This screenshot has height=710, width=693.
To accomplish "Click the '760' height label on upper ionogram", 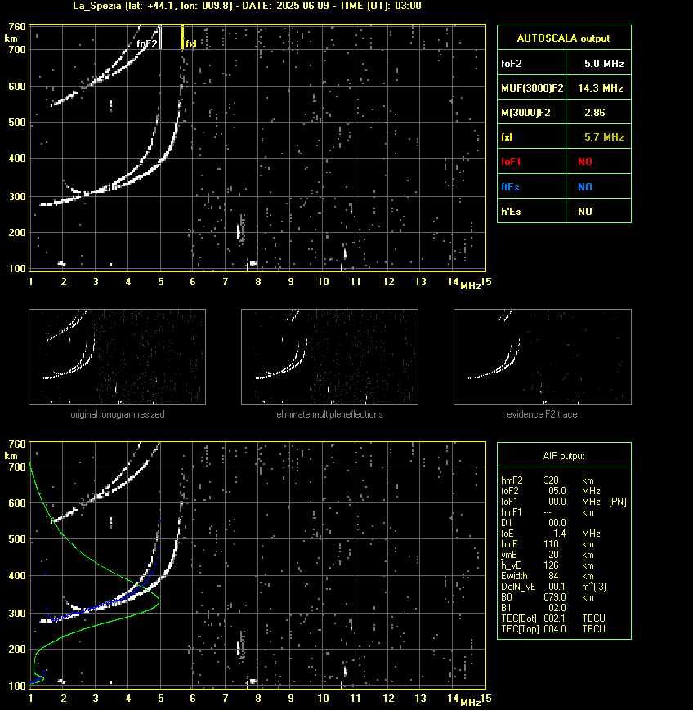I will (x=17, y=27).
